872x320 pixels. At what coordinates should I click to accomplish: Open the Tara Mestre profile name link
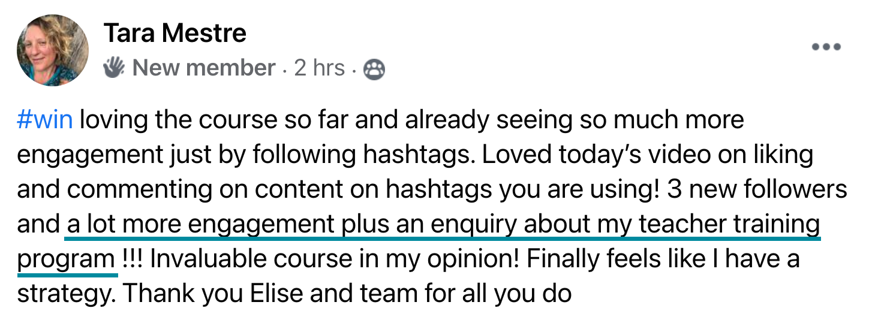tap(175, 33)
